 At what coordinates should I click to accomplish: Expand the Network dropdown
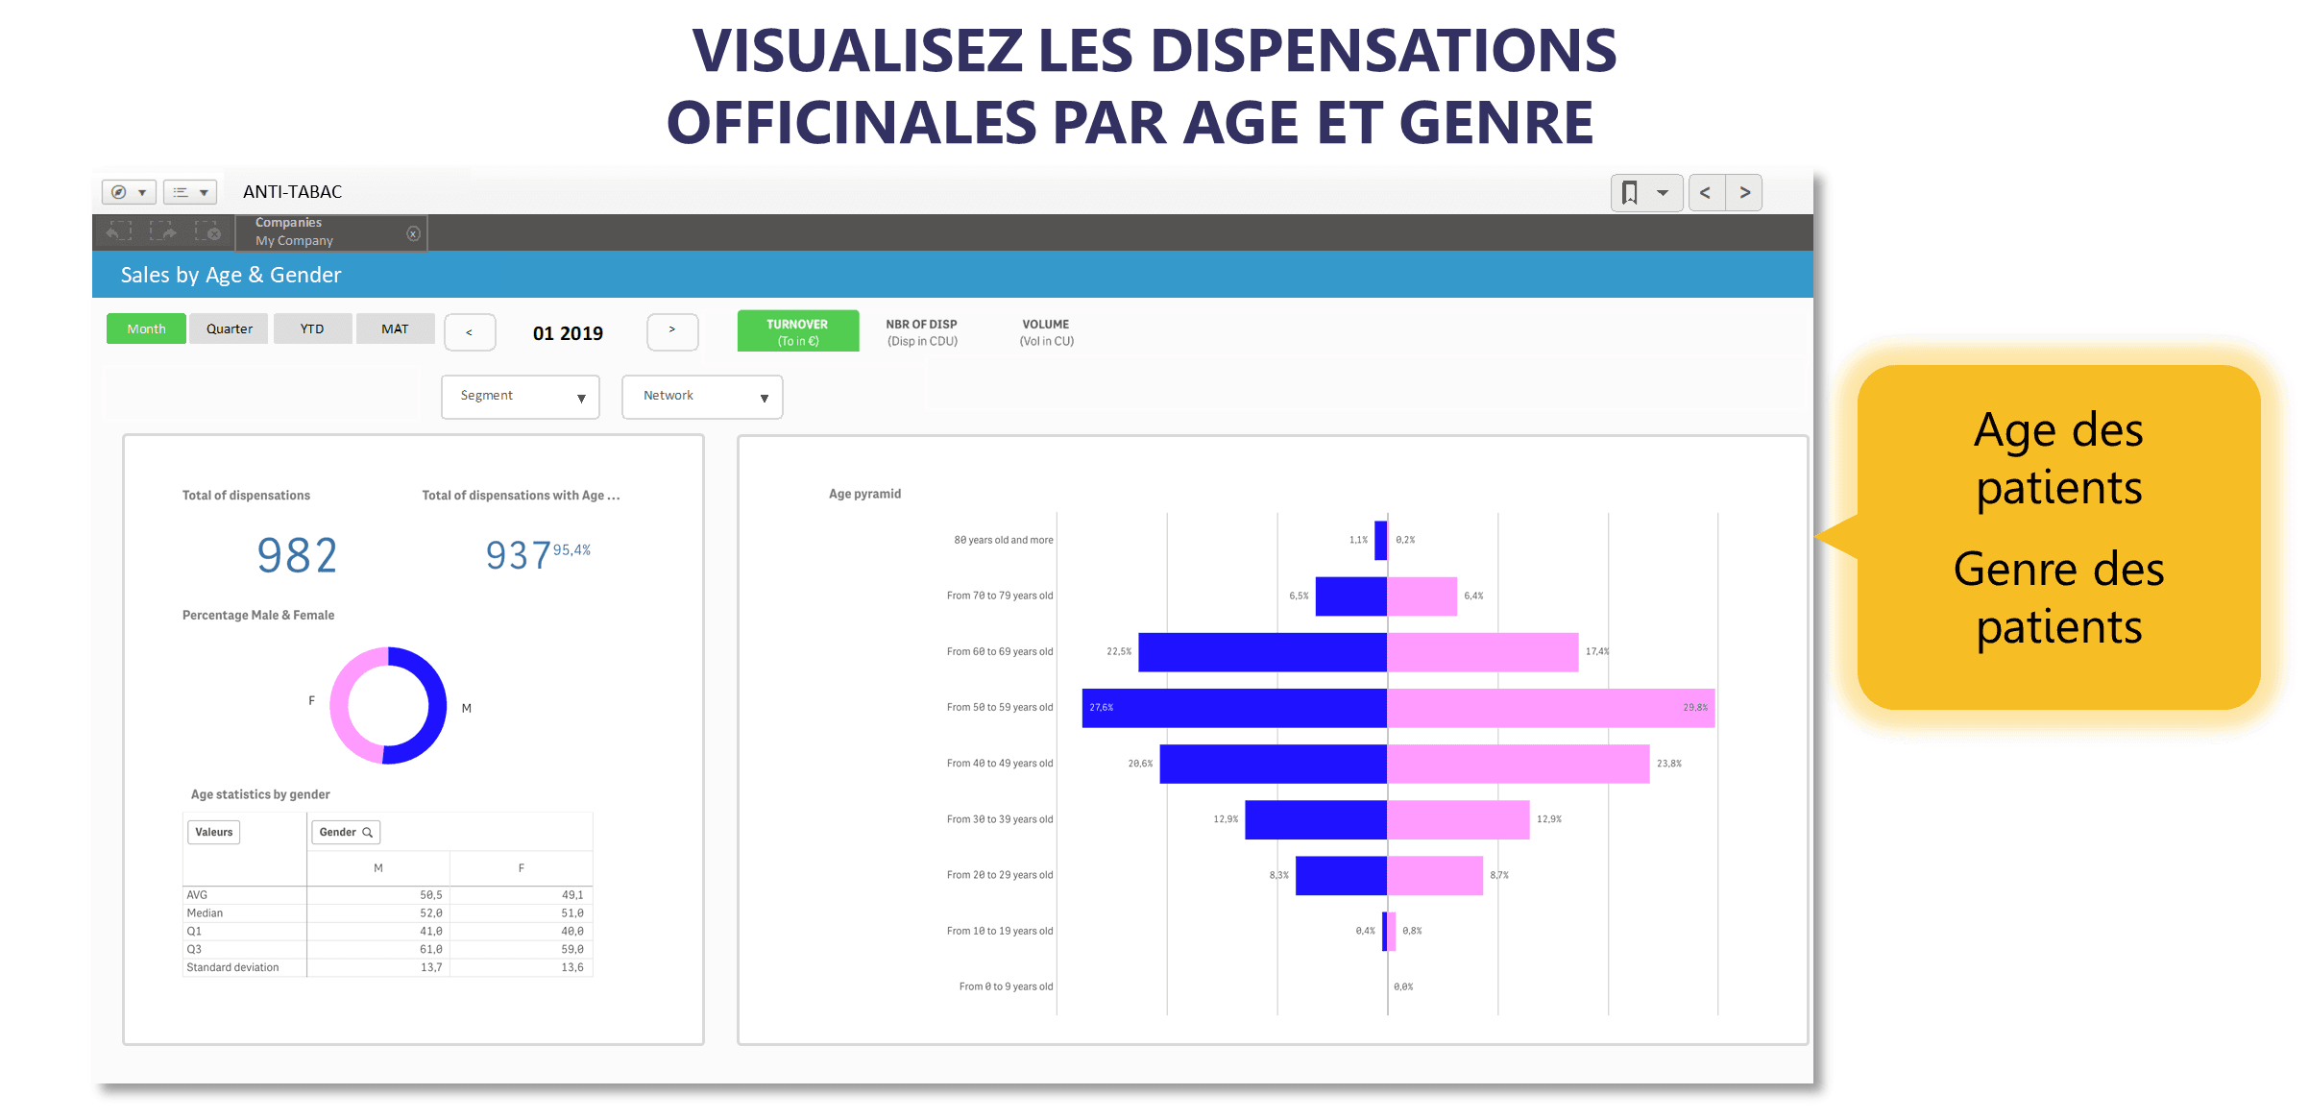click(x=702, y=397)
